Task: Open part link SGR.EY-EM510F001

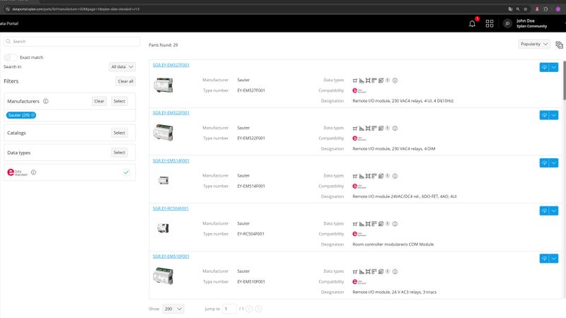Action: click(x=171, y=257)
